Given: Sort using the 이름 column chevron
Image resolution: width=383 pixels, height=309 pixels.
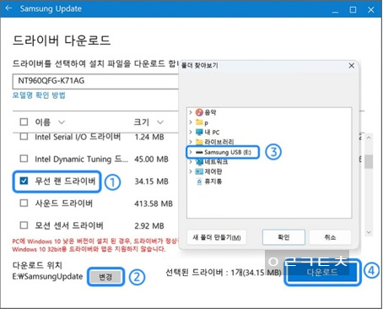Looking at the screenshot, I should coord(62,122).
